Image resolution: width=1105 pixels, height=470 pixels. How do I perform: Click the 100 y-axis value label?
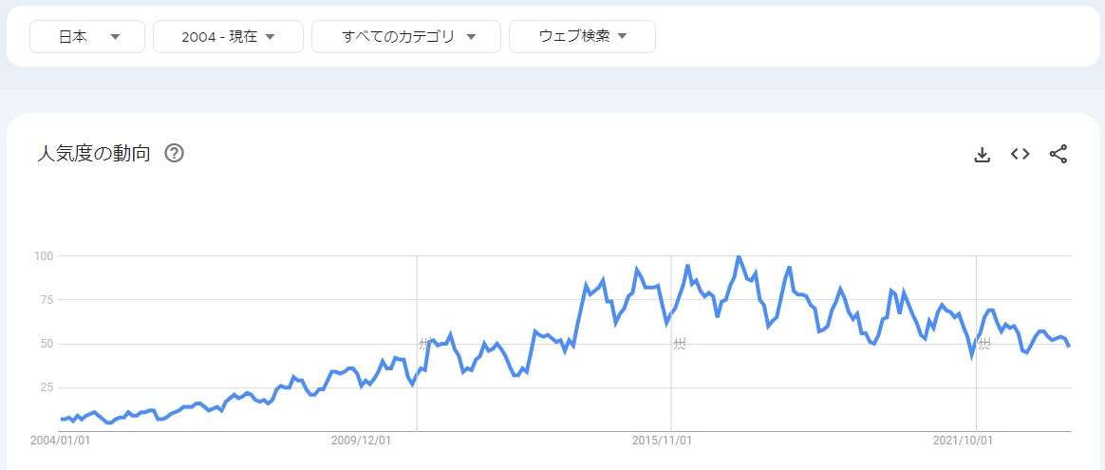click(x=44, y=256)
